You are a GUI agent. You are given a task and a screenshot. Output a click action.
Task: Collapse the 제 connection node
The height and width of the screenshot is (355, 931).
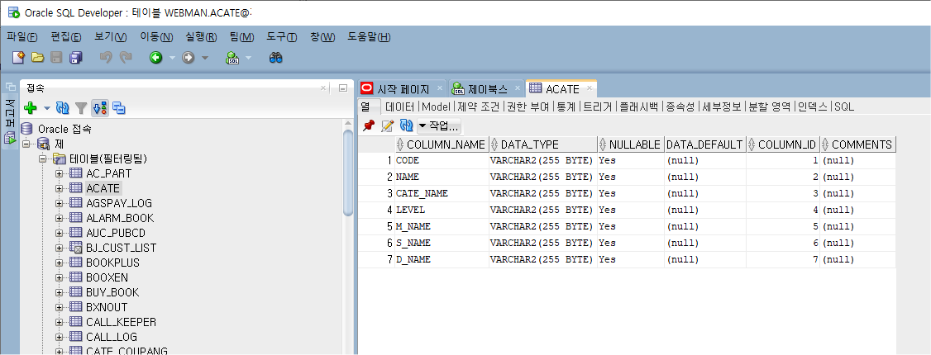click(26, 144)
